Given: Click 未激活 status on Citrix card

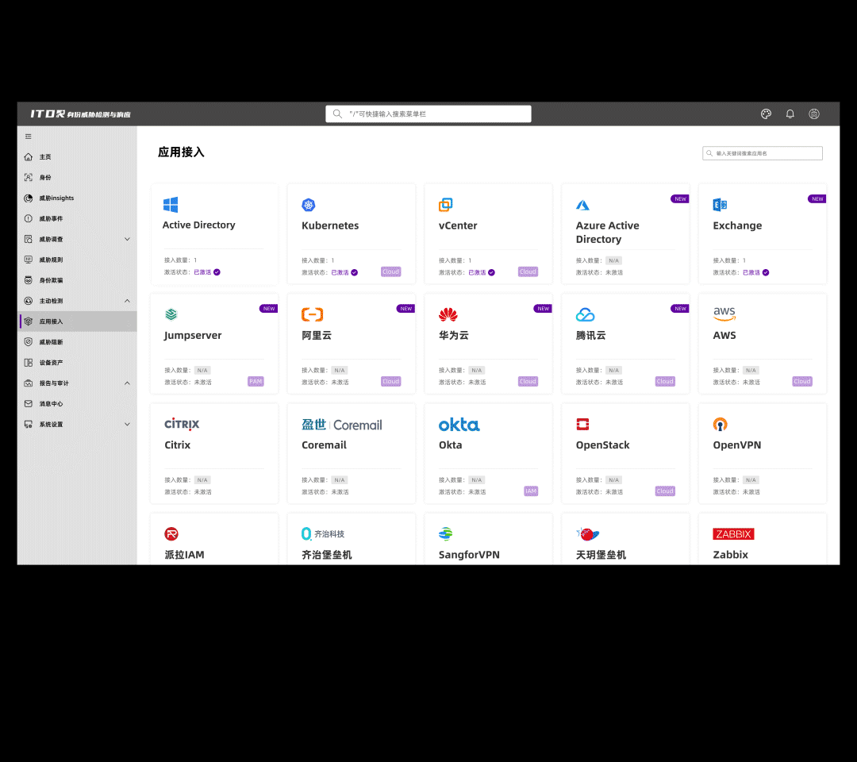Looking at the screenshot, I should tap(203, 492).
